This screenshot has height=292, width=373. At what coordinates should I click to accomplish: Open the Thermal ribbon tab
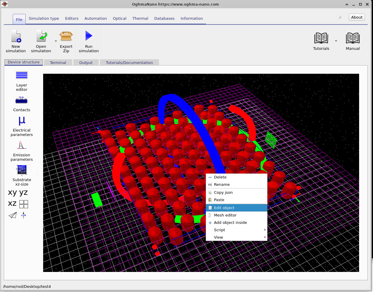(140, 18)
